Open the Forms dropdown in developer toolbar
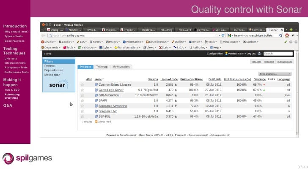Viewport: 308px width, 173px height. pyautogui.click(x=96, y=42)
